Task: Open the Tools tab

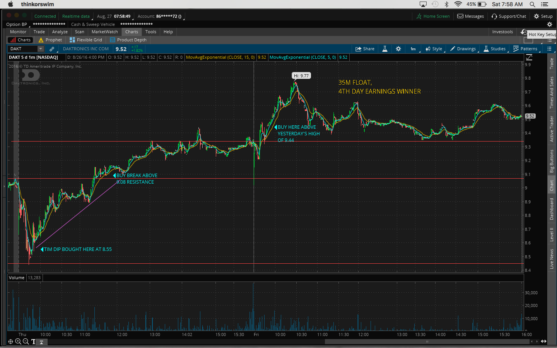Action: (x=151, y=32)
